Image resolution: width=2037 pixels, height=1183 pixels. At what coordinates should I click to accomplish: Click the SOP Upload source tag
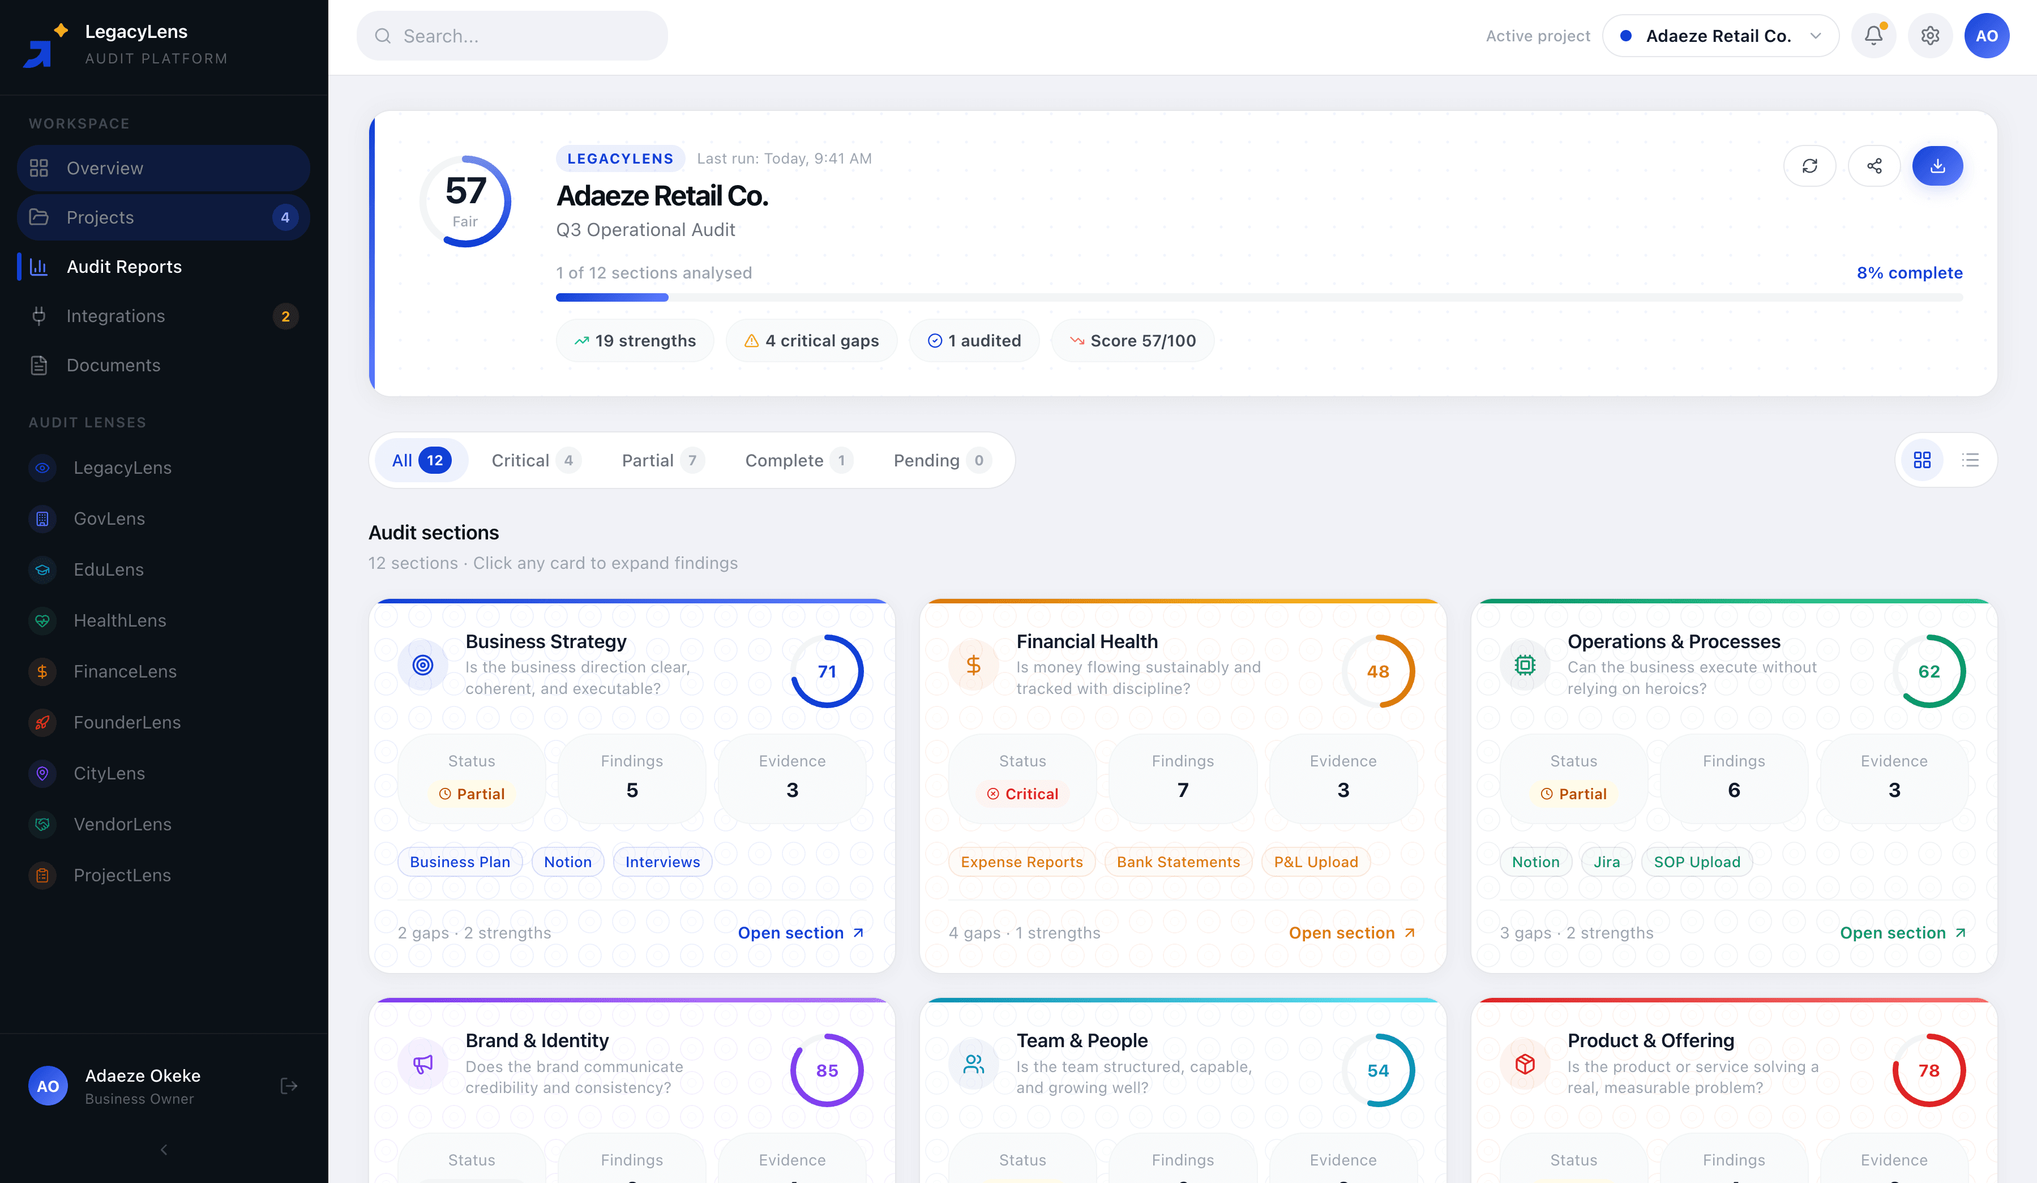pos(1697,861)
